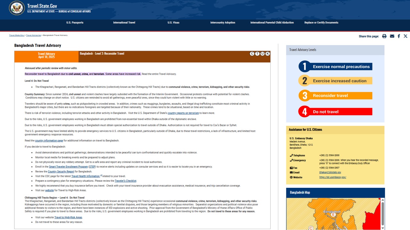Click the Department of State seal logo

pos(17,8)
